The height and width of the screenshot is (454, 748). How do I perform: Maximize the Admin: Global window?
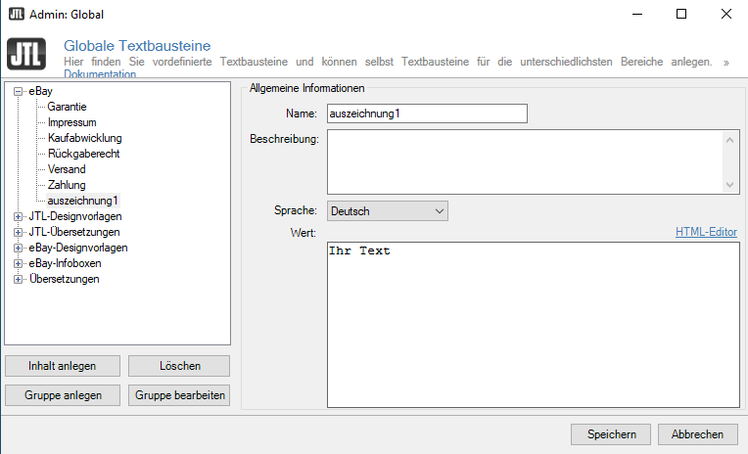click(681, 14)
